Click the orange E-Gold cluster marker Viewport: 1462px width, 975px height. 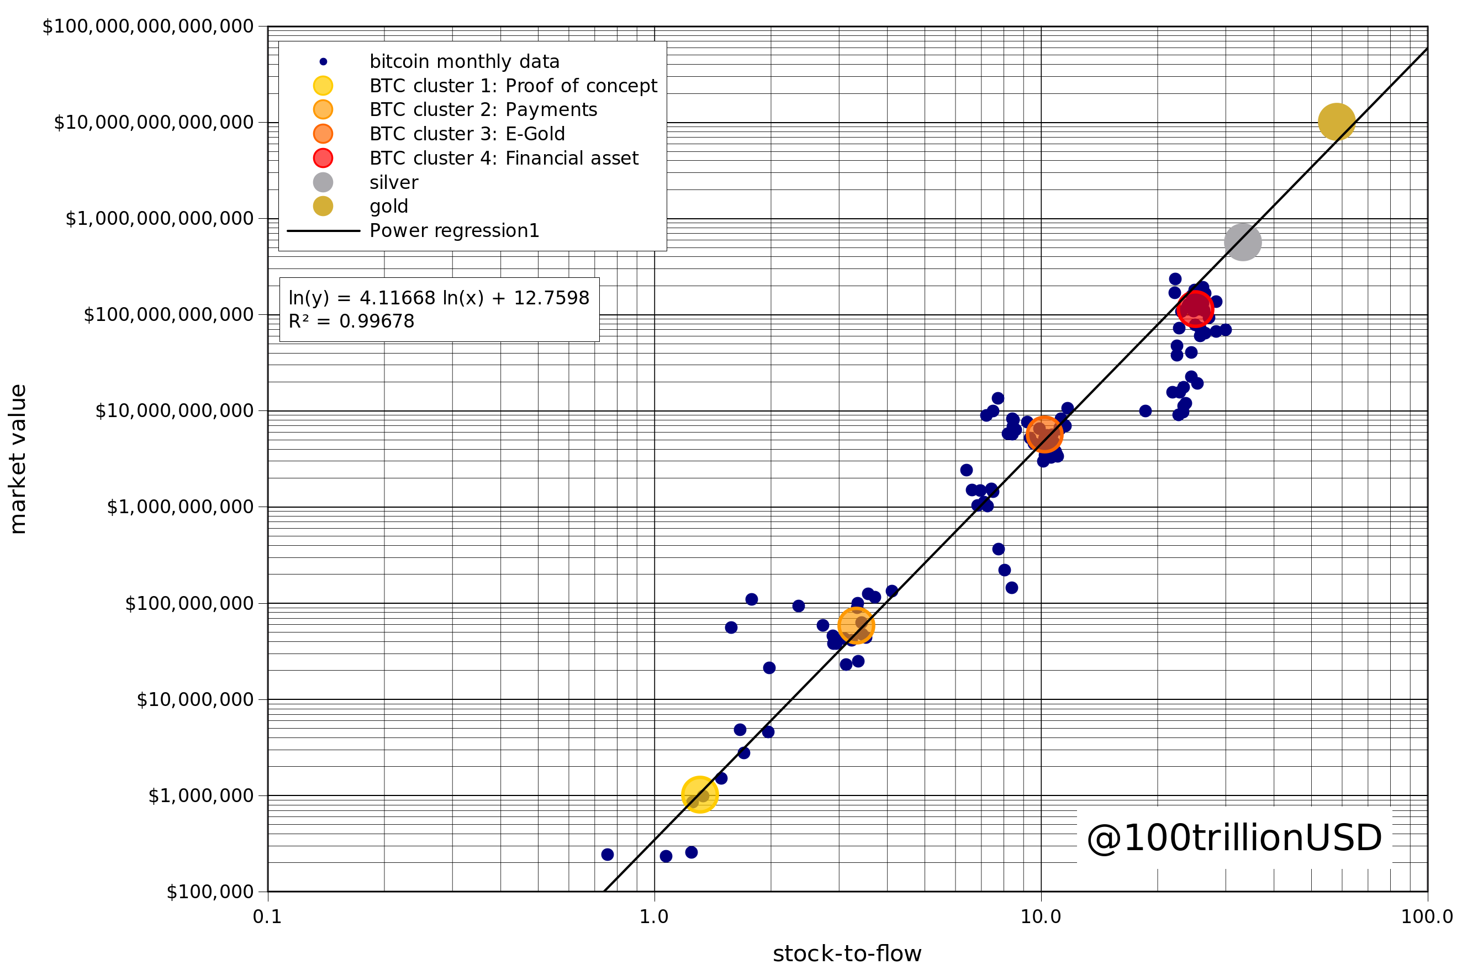[x=1044, y=434]
